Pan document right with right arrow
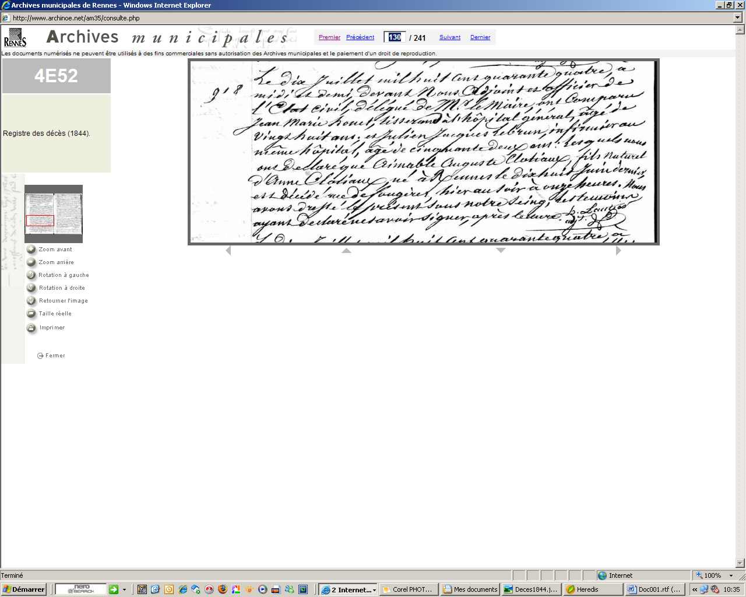The image size is (746, 597). (x=618, y=251)
